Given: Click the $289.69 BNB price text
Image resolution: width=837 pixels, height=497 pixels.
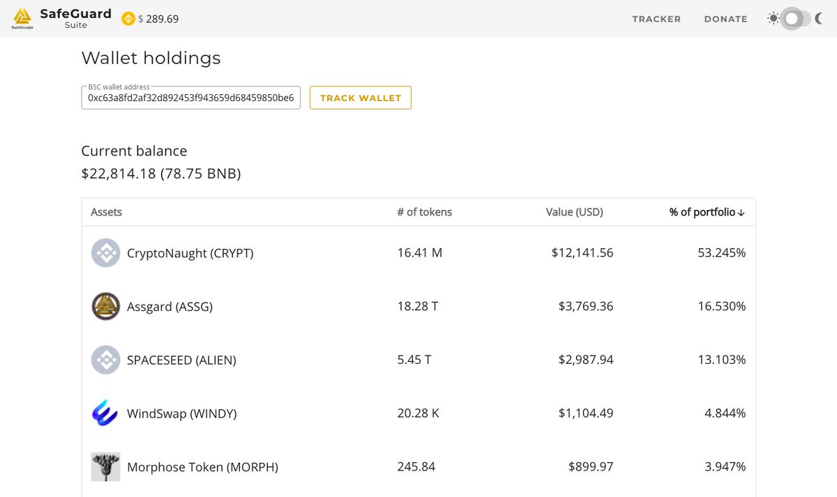Looking at the screenshot, I should 158,19.
